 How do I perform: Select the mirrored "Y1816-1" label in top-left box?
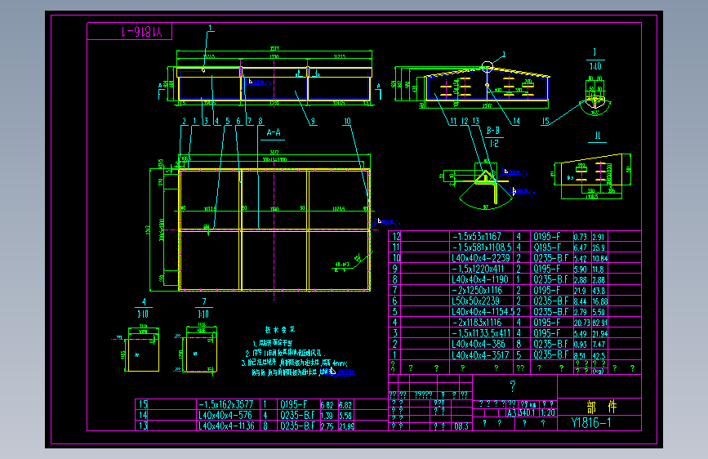point(142,32)
